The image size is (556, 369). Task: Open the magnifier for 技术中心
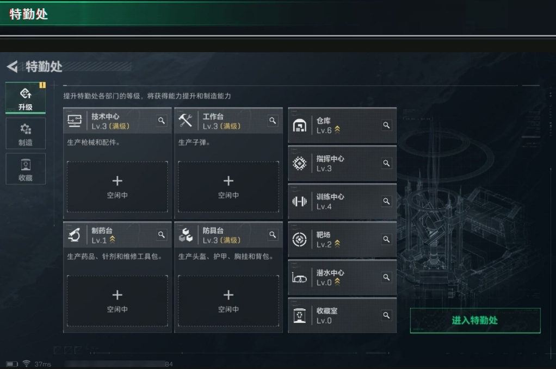click(x=162, y=121)
